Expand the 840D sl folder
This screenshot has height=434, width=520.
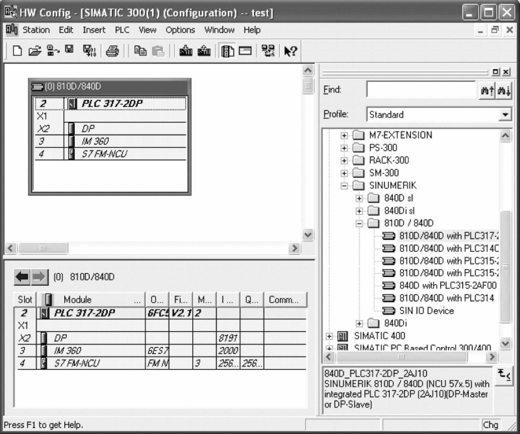pos(359,198)
